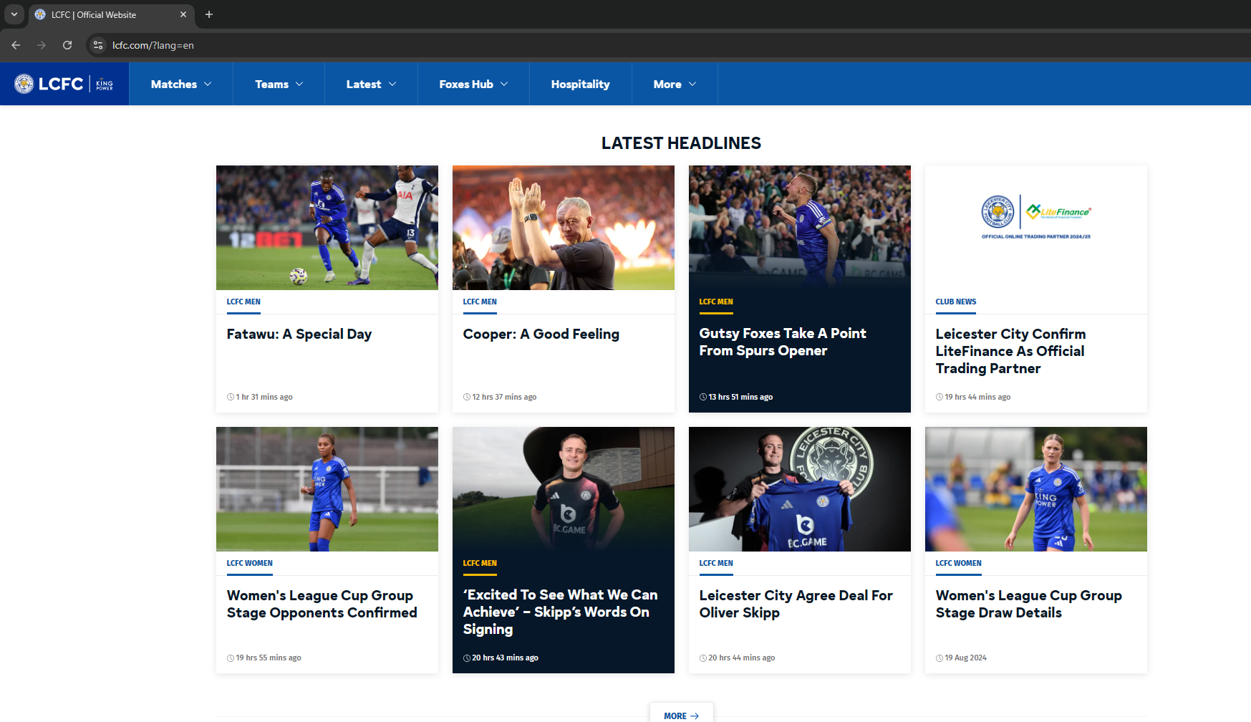Viewport: 1251px width, 722px height.
Task: Click LCFC WOMEN tag on Opponents Confirmed card
Action: click(250, 563)
